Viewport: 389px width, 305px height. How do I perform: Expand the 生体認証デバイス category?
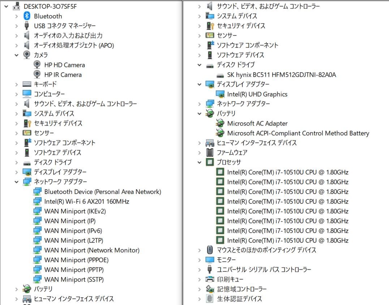pos(200,299)
